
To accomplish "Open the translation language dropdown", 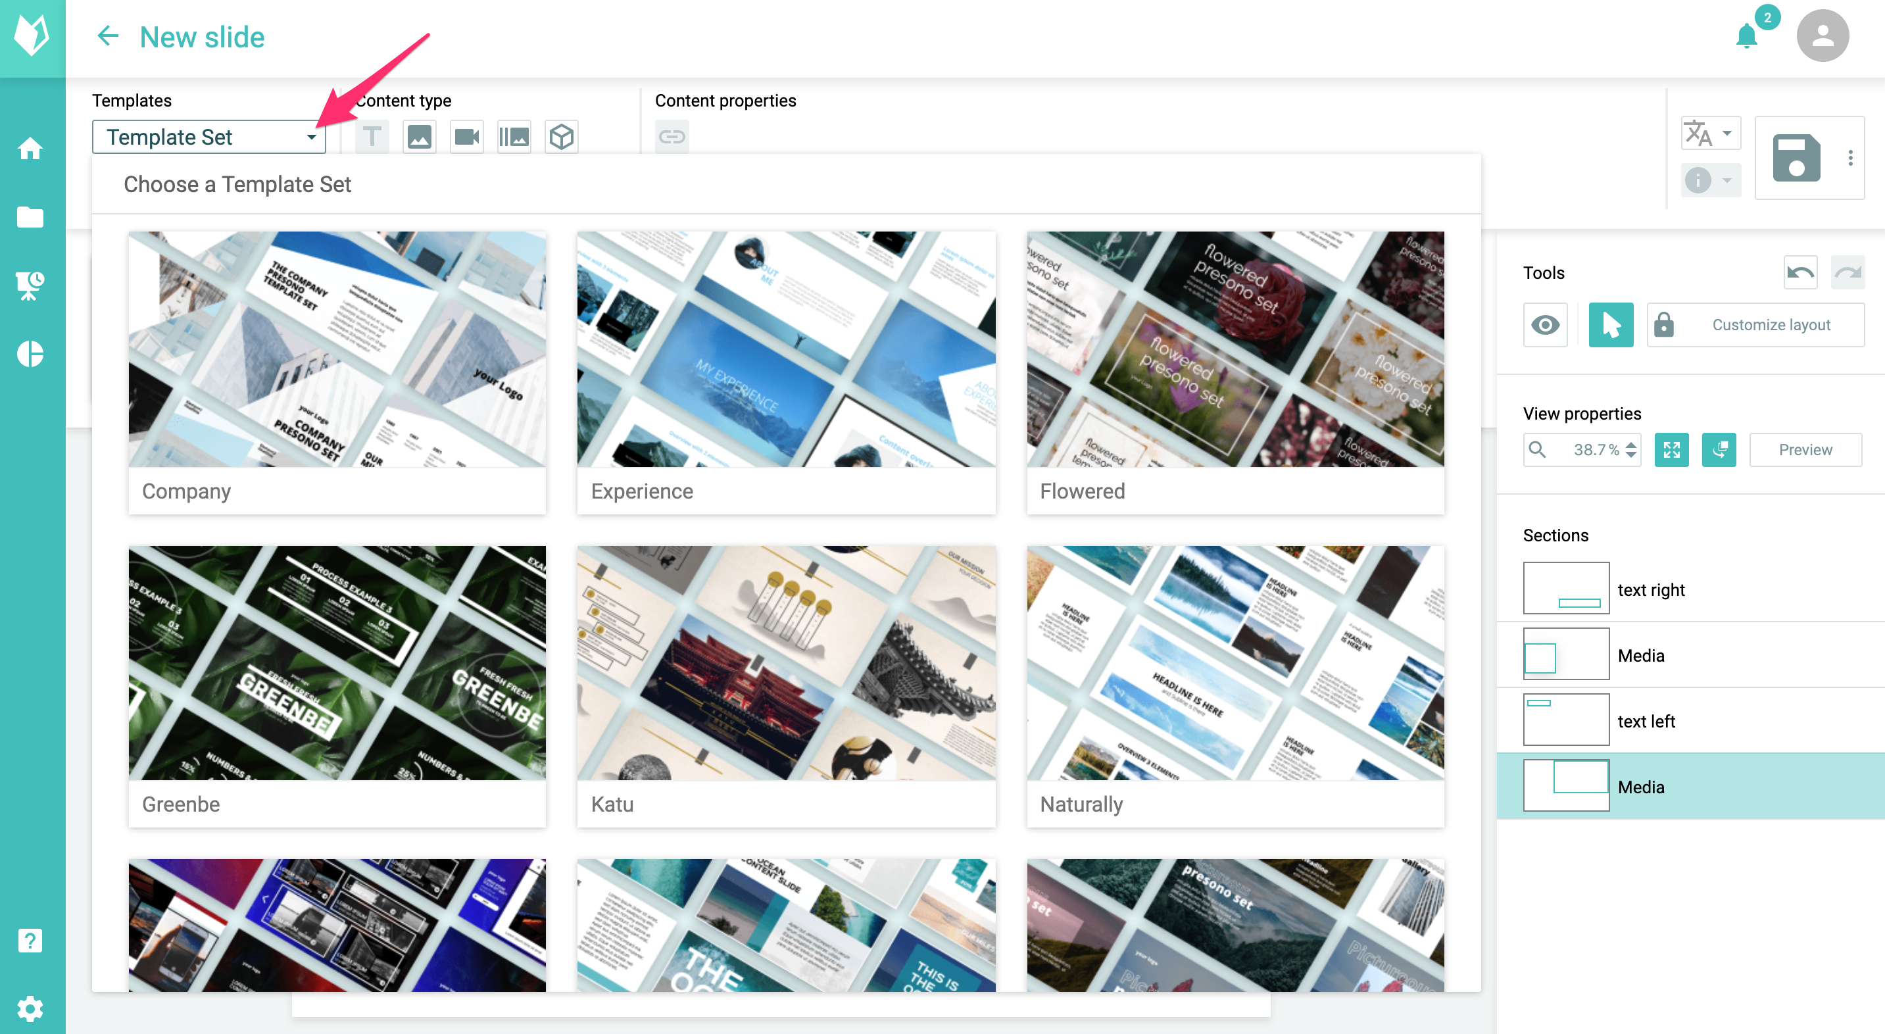I will pyautogui.click(x=1710, y=133).
